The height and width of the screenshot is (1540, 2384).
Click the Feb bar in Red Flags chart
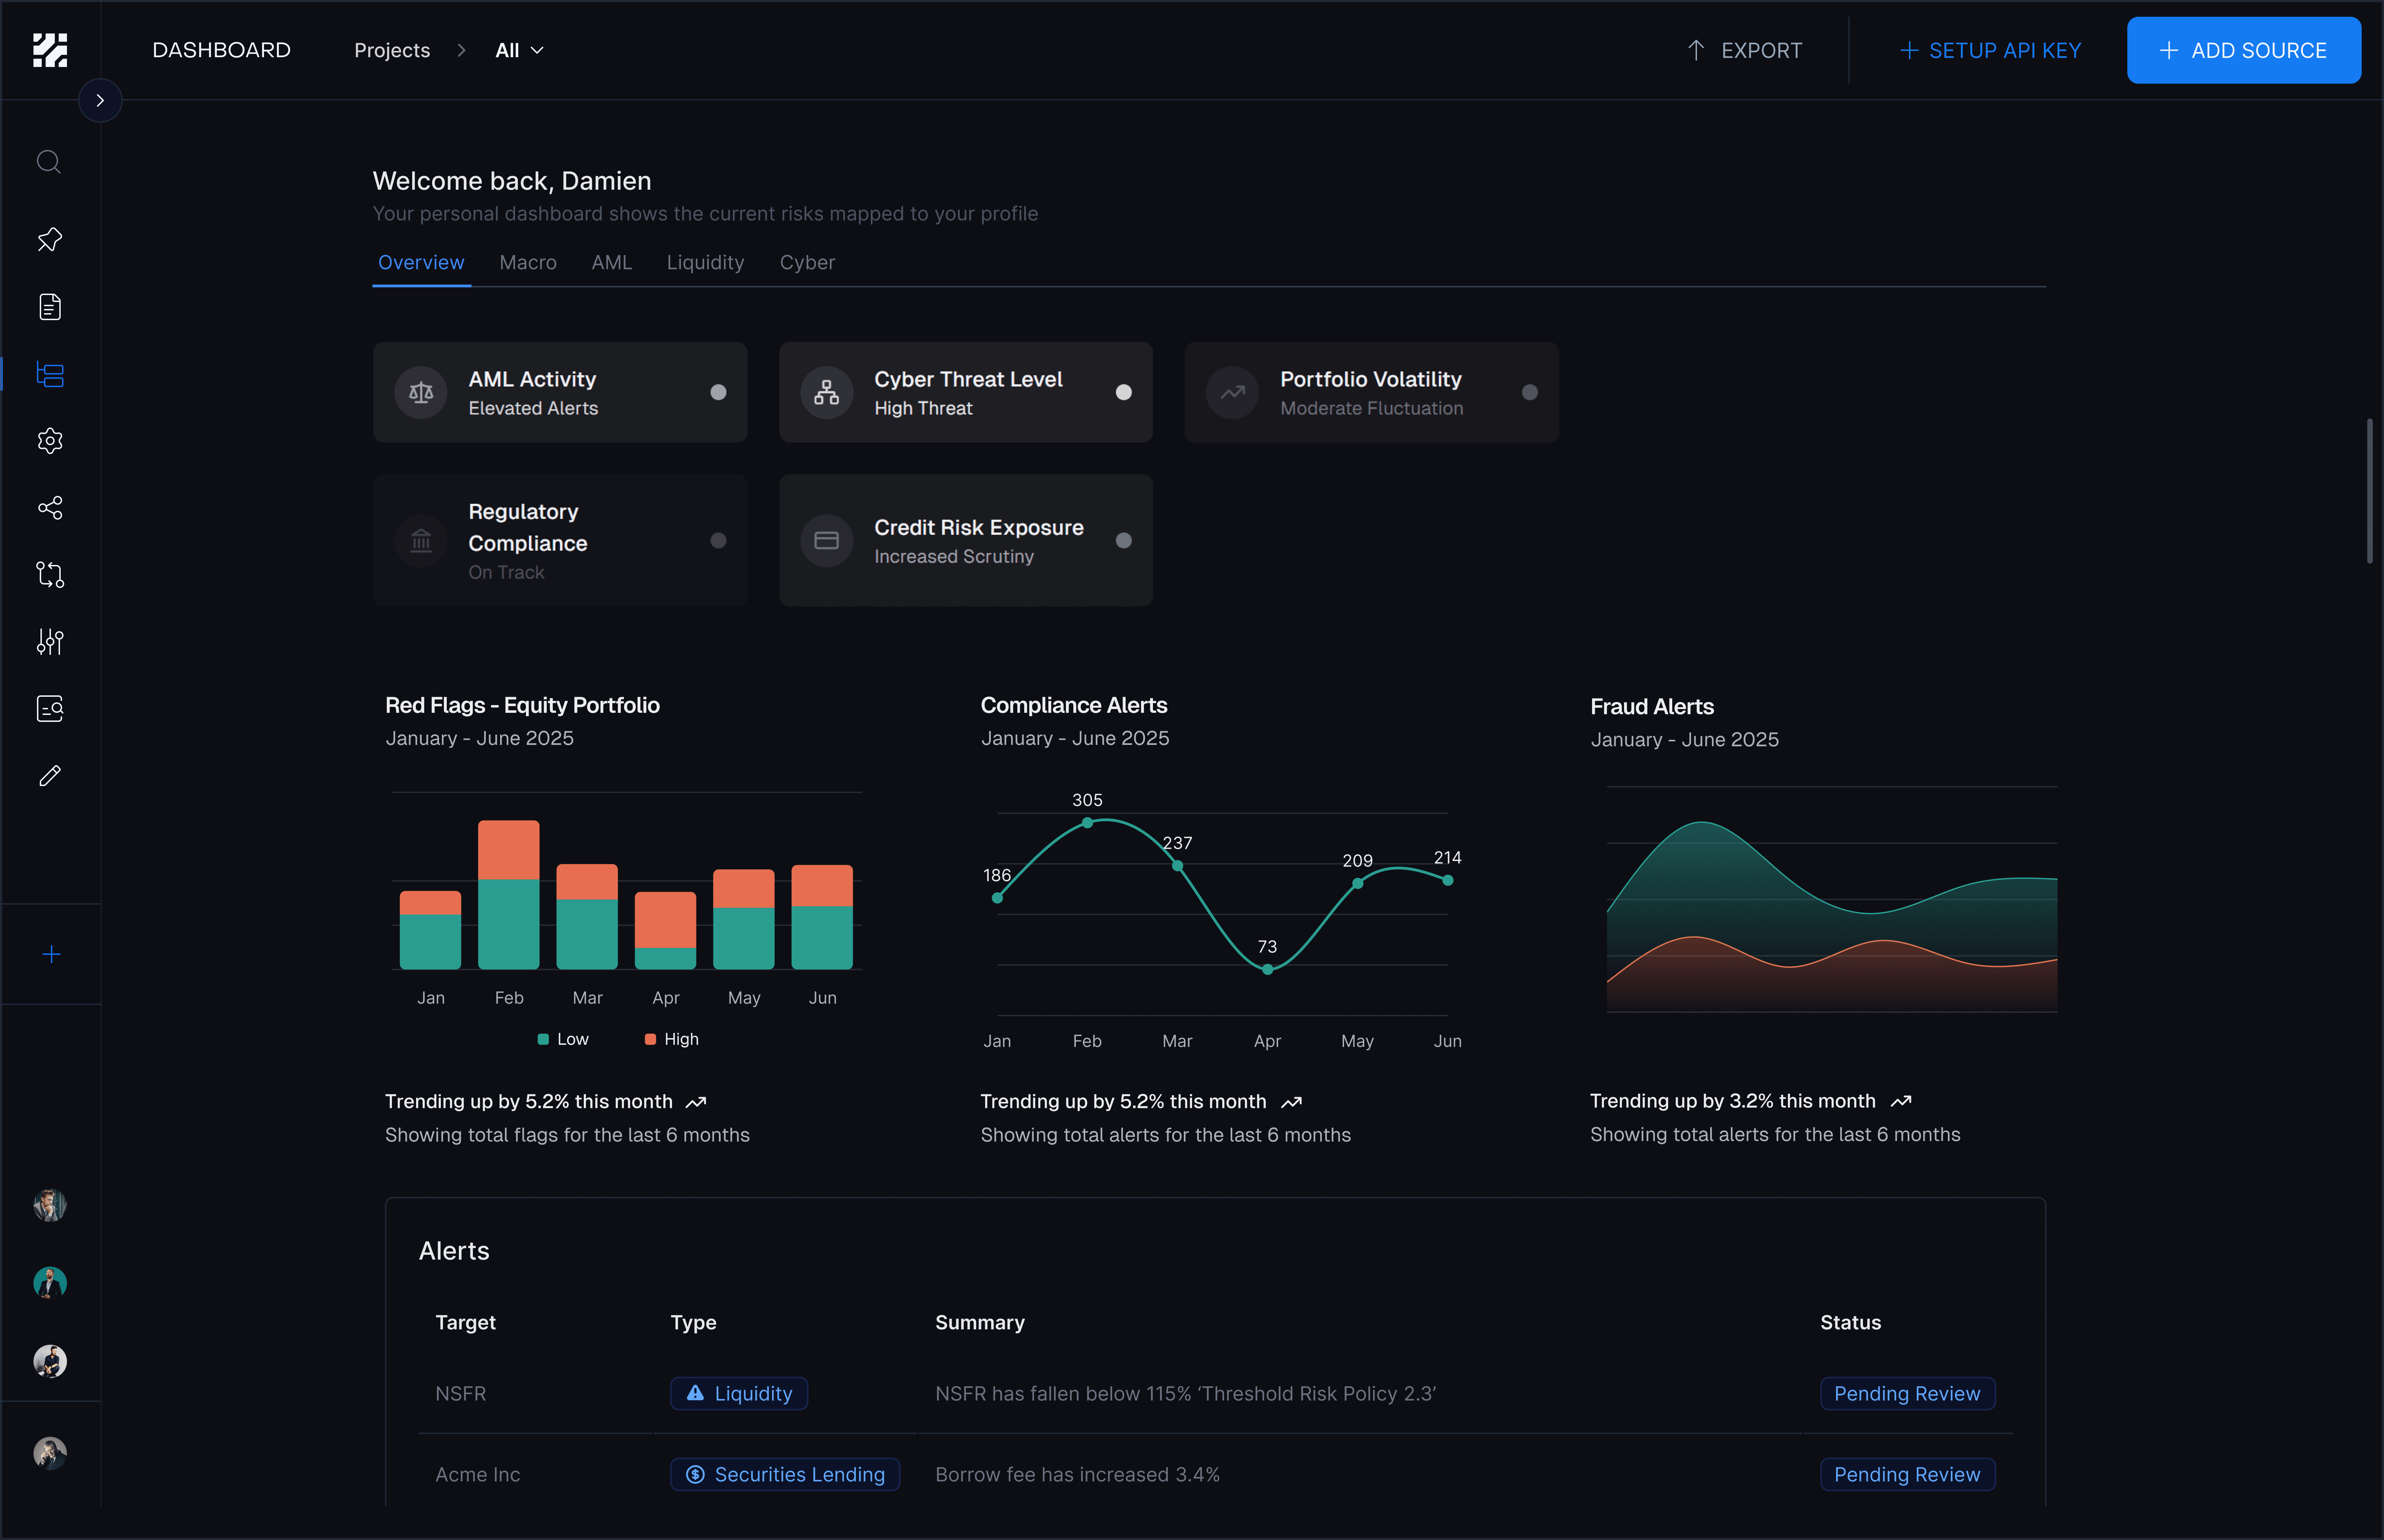point(509,895)
